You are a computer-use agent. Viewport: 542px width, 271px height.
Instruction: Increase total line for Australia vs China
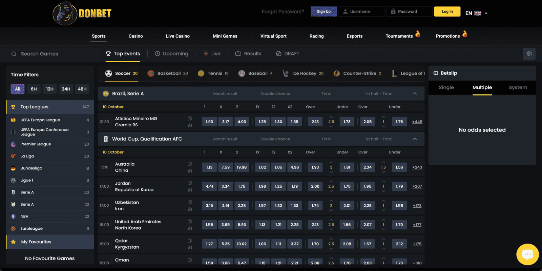click(x=331, y=162)
